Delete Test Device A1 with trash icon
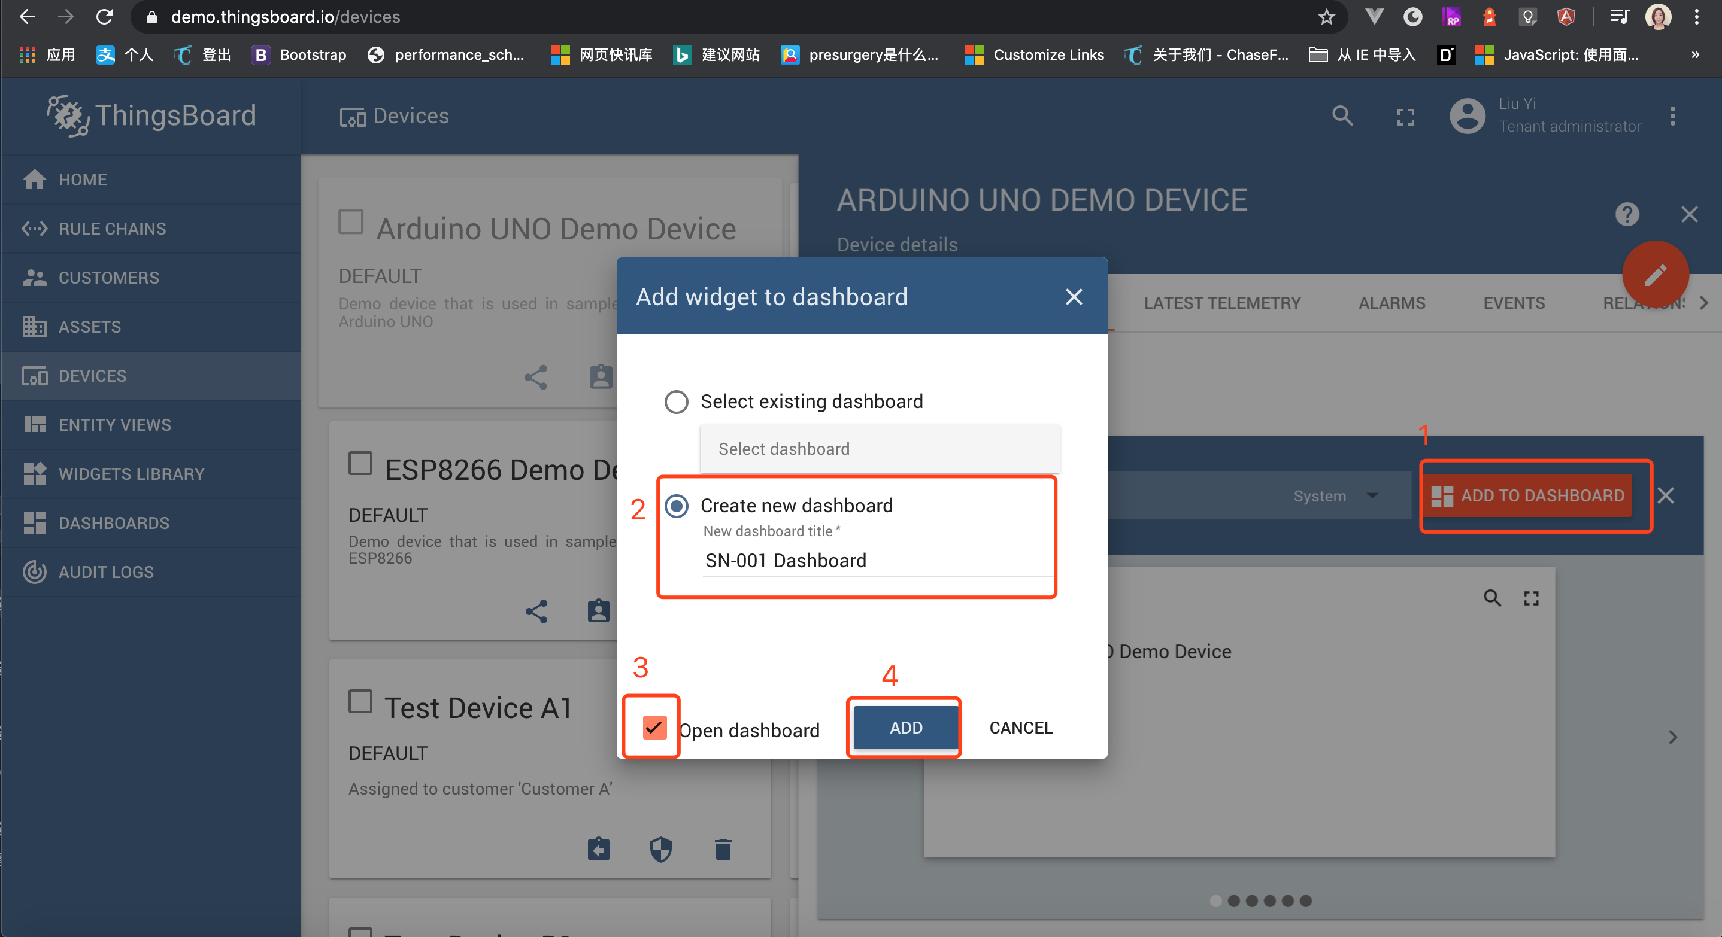 [723, 849]
